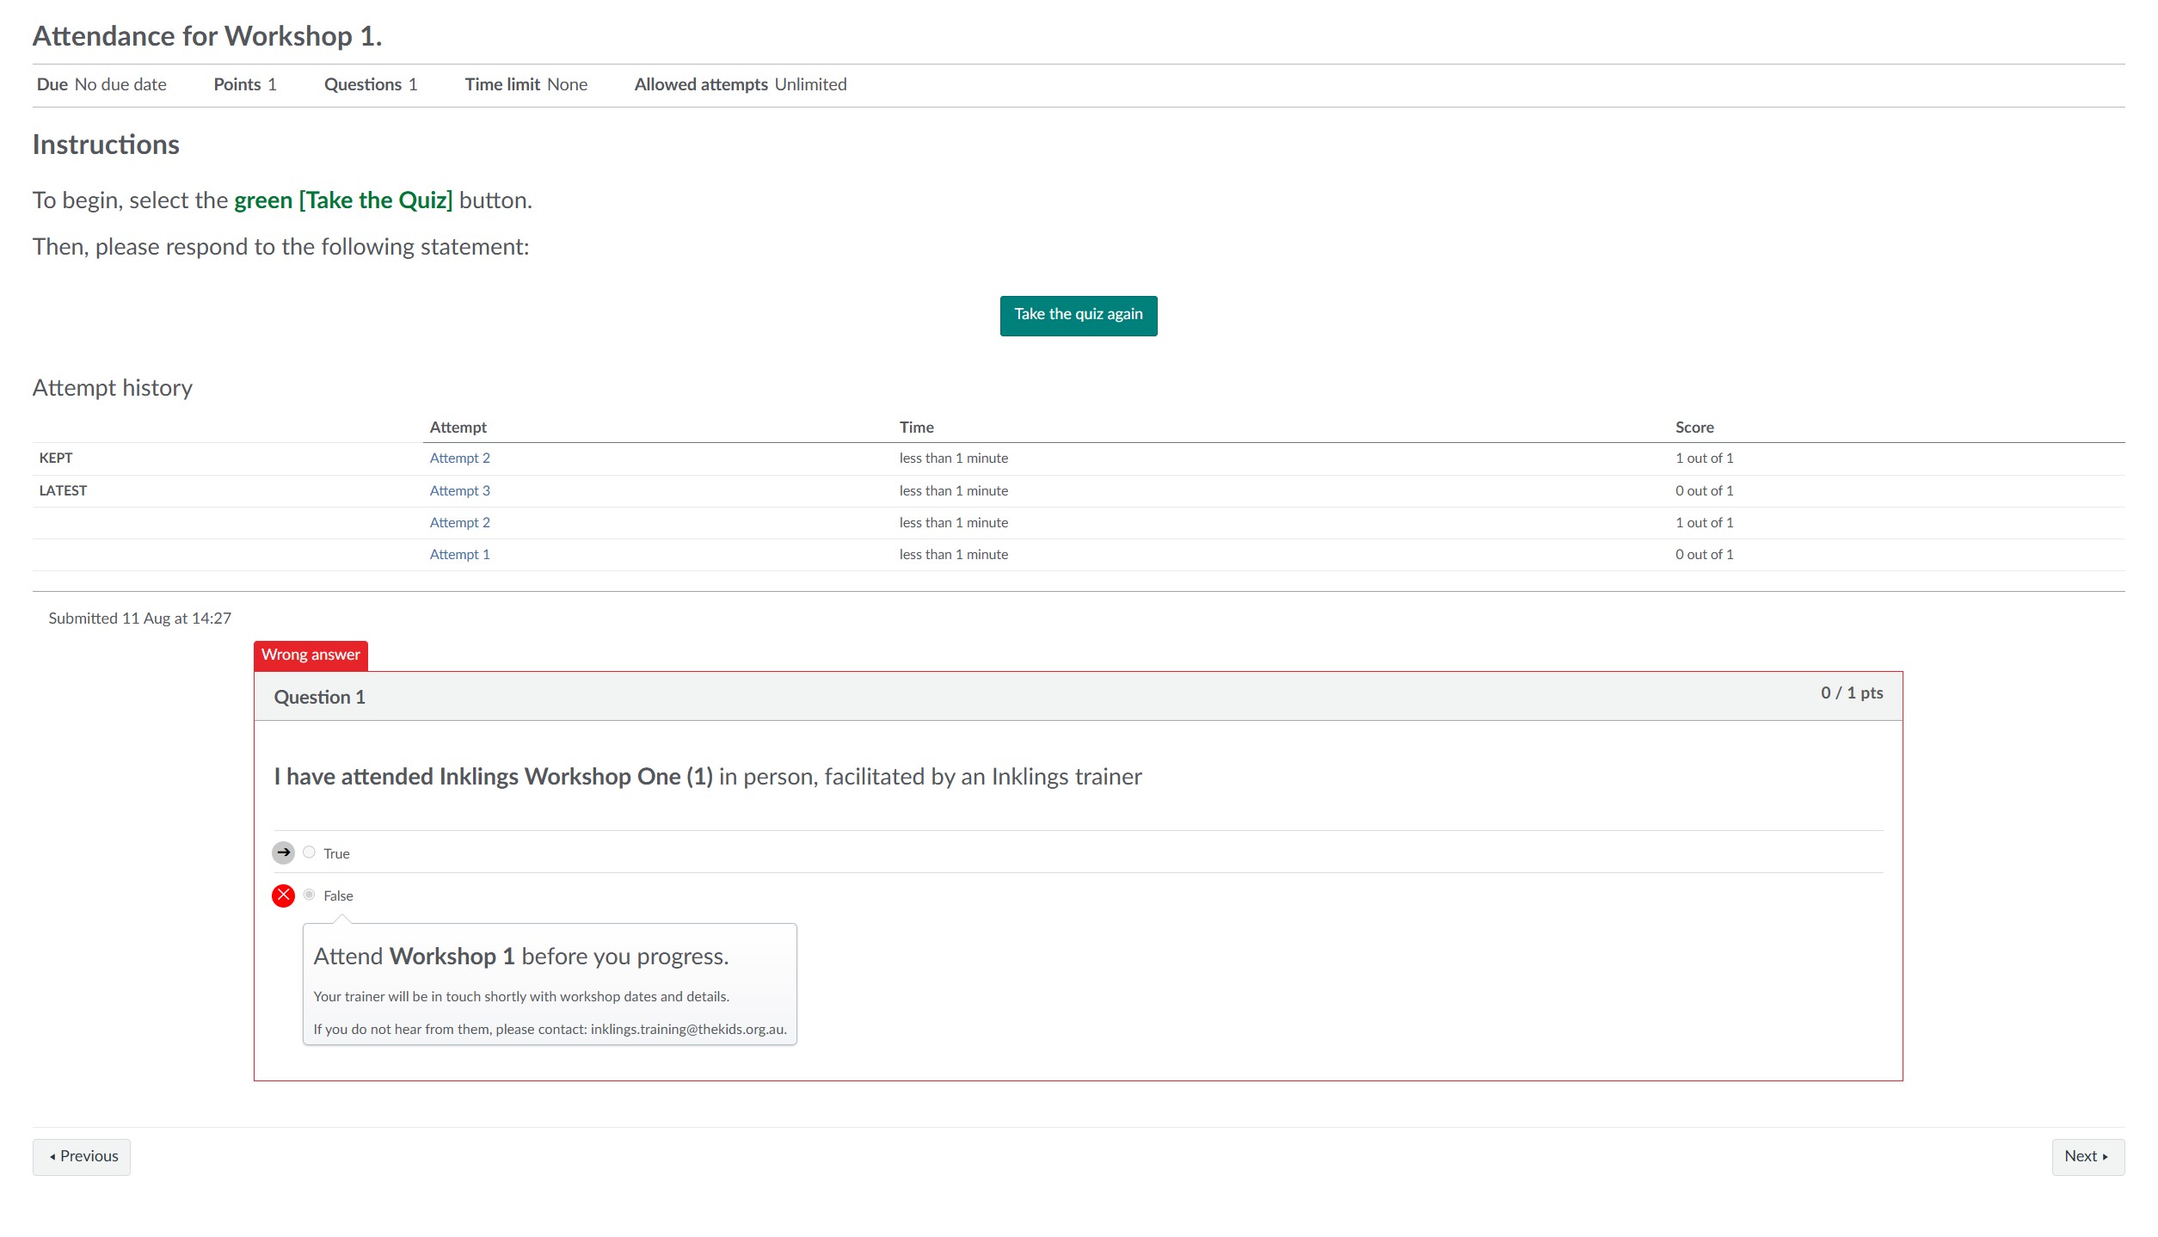Click the red X wrong-answer icon
The image size is (2158, 1237).
pos(283,895)
